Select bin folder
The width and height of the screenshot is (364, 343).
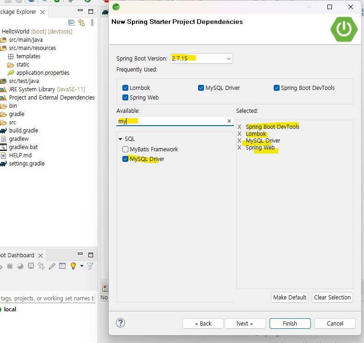pos(13,105)
